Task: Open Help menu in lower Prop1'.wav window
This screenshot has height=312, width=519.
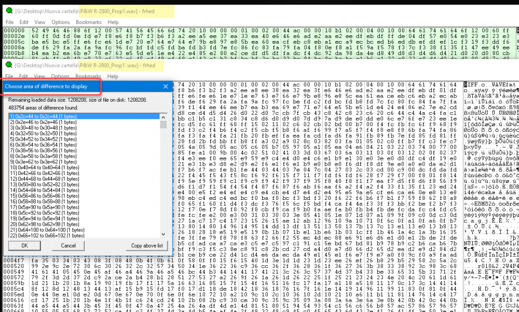Action: click(x=113, y=76)
